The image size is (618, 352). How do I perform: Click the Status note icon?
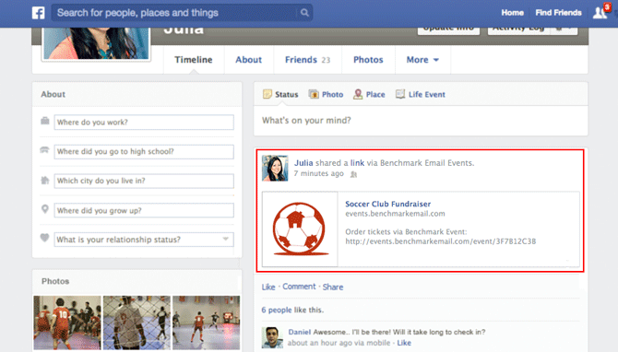[267, 94]
